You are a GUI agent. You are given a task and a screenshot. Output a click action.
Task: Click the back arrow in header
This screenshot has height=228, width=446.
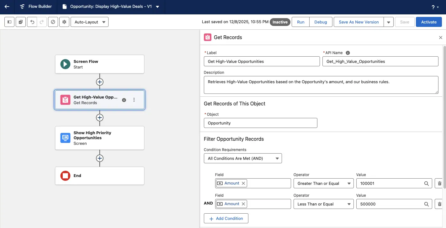click(x=7, y=7)
